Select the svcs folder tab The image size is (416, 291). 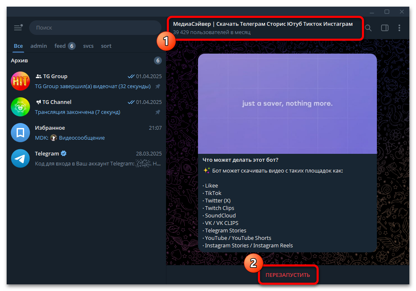(x=88, y=46)
